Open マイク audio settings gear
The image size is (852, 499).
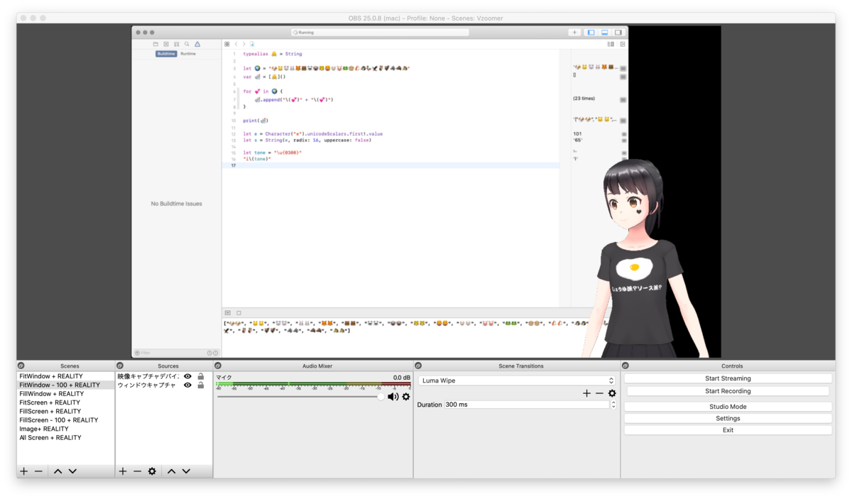[x=406, y=397]
